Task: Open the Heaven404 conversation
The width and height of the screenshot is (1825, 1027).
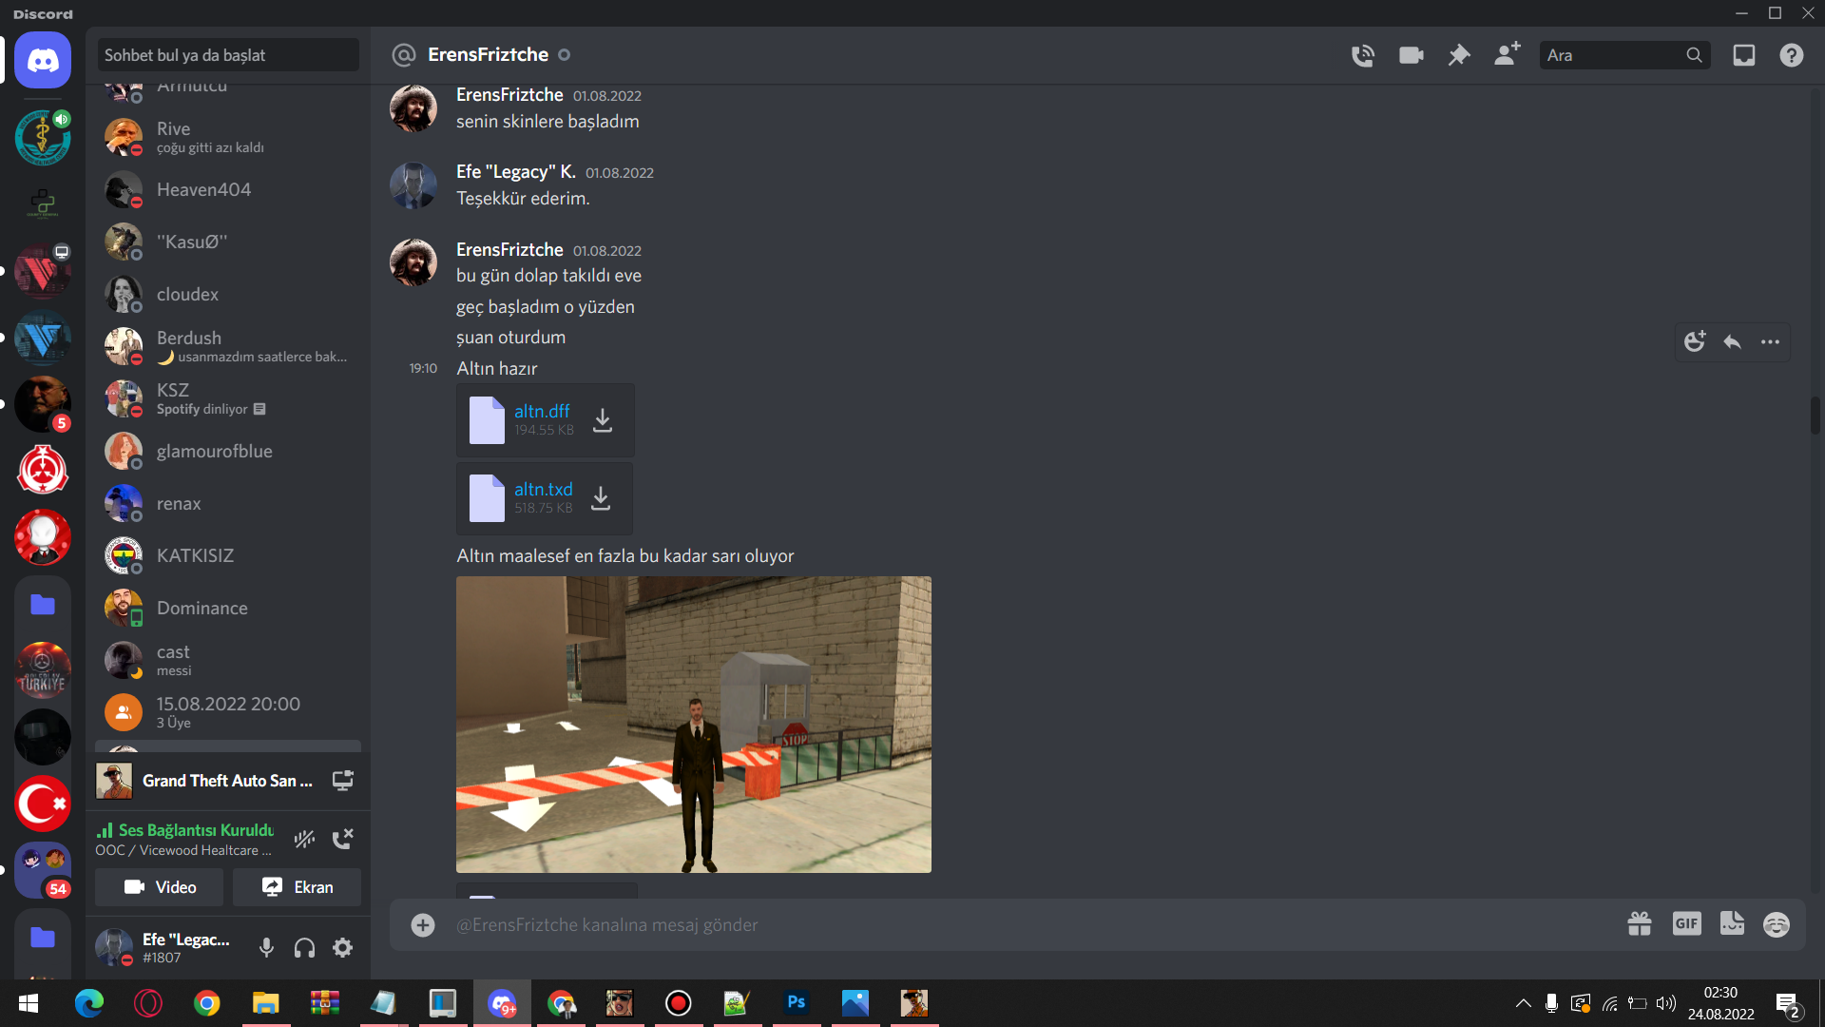Action: (228, 189)
